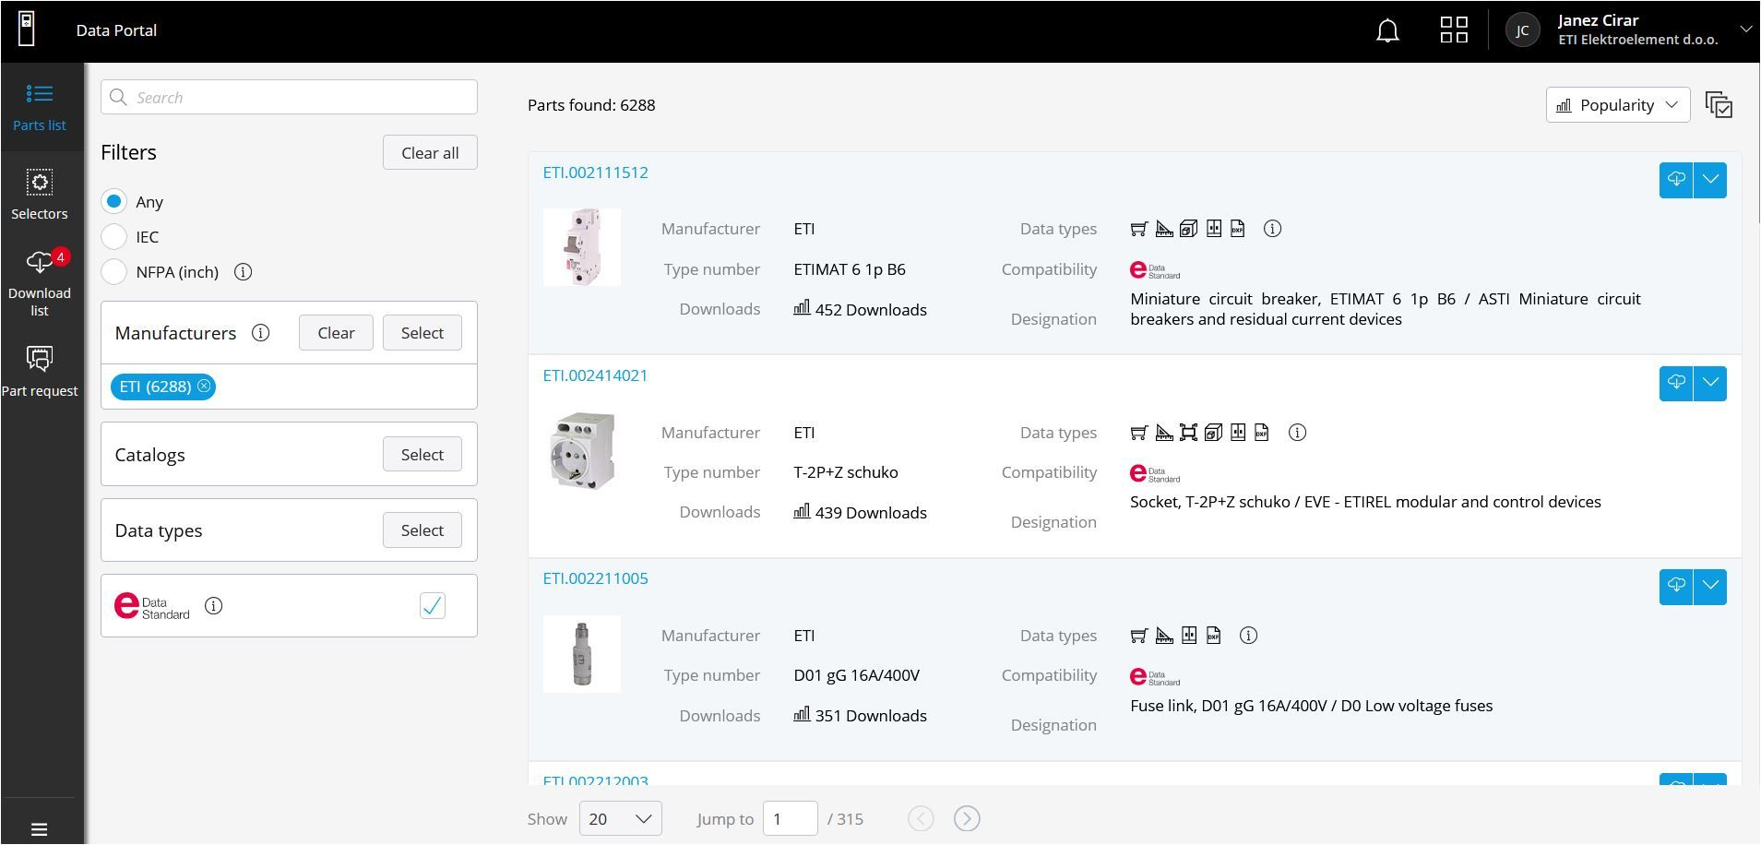
Task: Go to next page arrow
Action: pos(966,818)
